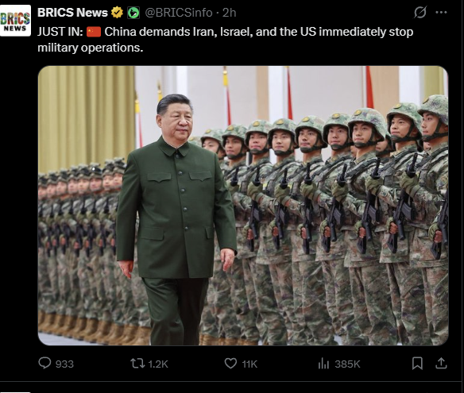The width and height of the screenshot is (464, 393).
Task: Click the 933 replies count
Action: [x=64, y=364]
